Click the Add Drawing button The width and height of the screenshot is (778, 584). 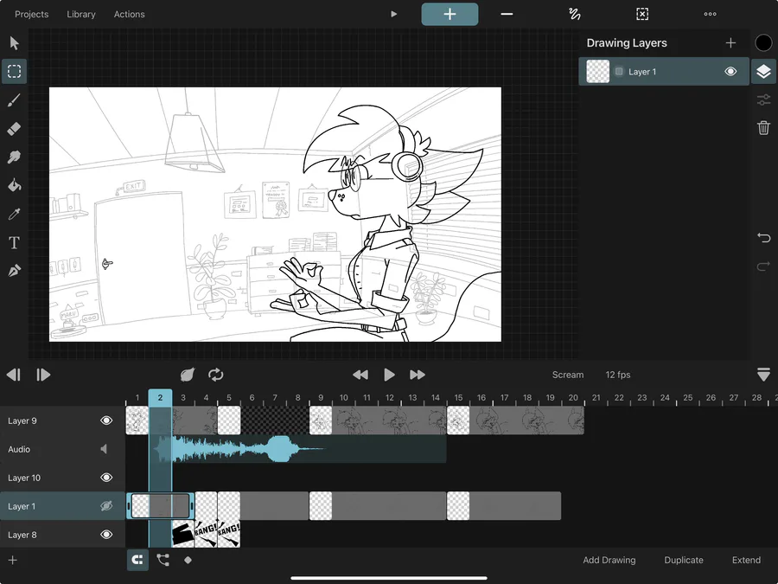(609, 560)
